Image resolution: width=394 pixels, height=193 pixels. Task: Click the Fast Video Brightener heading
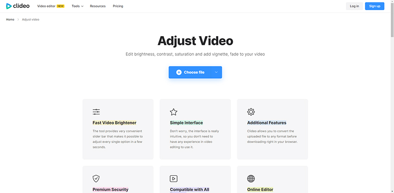[114, 123]
